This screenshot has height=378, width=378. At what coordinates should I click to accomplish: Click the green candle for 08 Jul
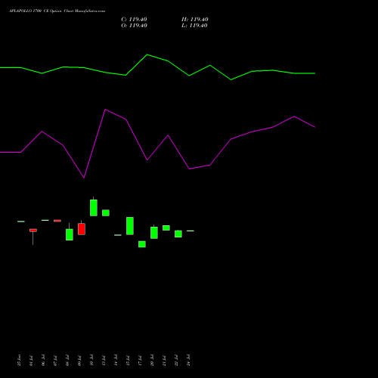(70, 234)
